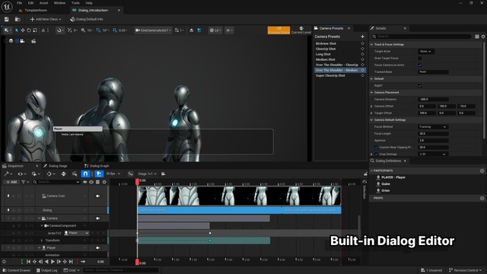Image resolution: width=487 pixels, height=274 pixels.
Task: Open the viewport Show eye dropdown
Action: click(x=229, y=30)
